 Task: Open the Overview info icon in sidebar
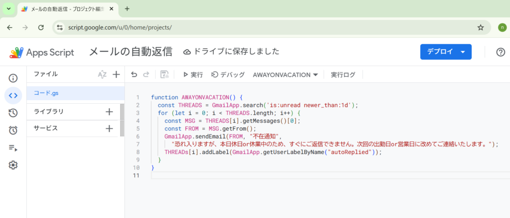click(13, 78)
